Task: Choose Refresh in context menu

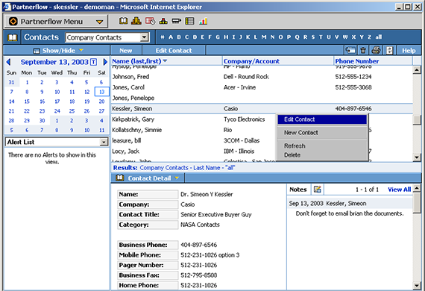Action: tap(322, 146)
